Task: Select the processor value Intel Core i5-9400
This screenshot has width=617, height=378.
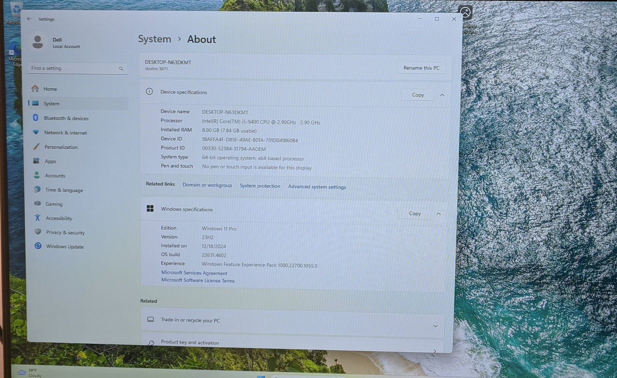Action: click(x=261, y=122)
